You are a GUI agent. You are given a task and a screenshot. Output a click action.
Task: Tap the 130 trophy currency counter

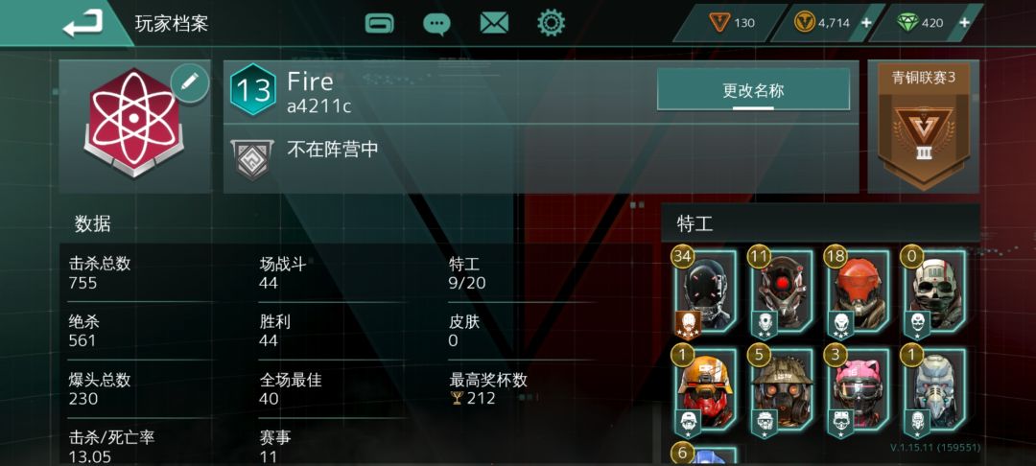click(x=732, y=23)
